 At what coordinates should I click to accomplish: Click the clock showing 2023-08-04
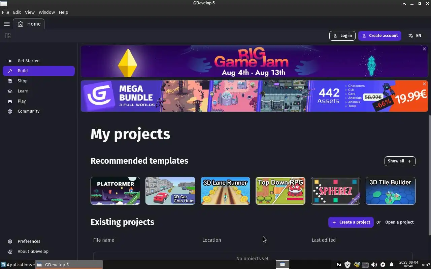[408, 265]
